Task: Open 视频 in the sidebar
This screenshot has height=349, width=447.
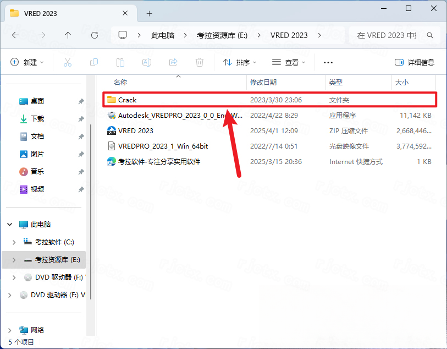Action: coord(37,189)
